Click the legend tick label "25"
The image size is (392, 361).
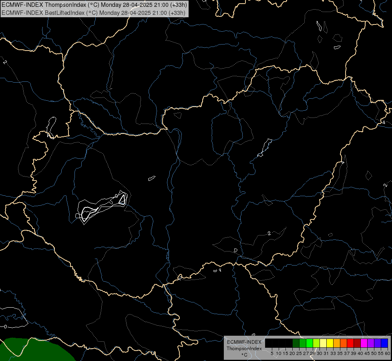click(x=299, y=353)
